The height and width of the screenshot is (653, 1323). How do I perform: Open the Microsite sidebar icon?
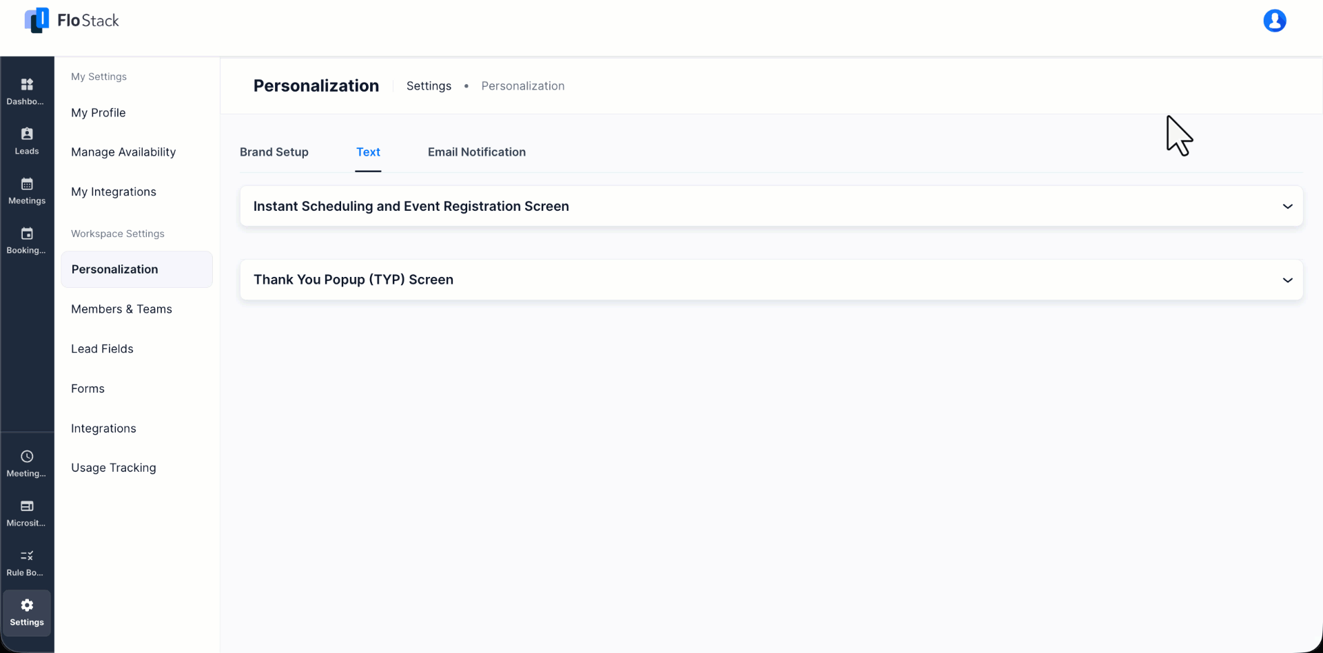pos(27,513)
